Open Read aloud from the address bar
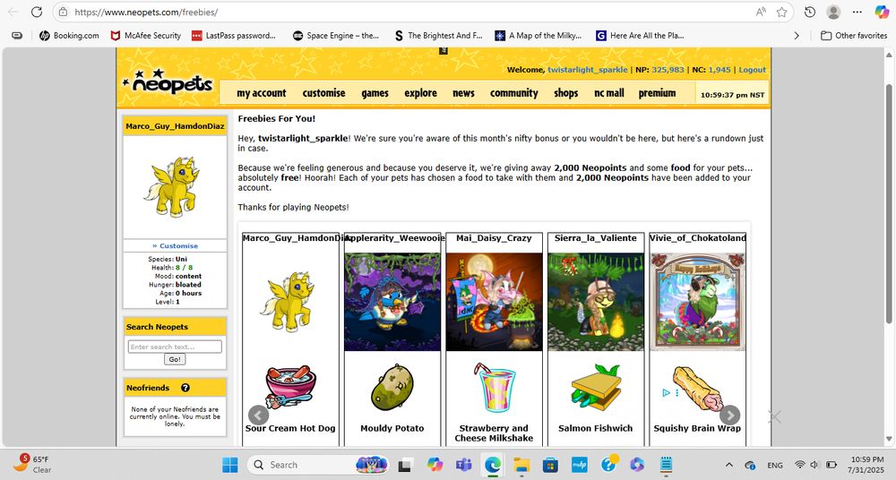Image resolution: width=896 pixels, height=480 pixels. 761,12
